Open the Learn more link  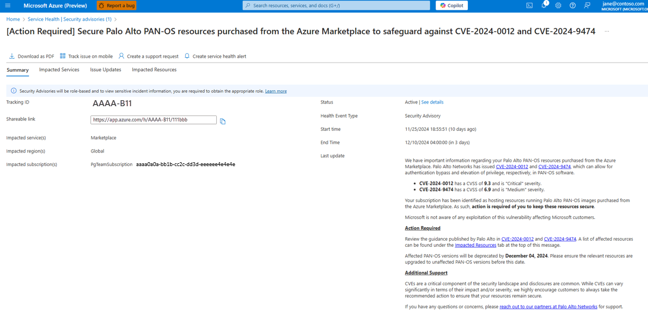pyautogui.click(x=276, y=91)
